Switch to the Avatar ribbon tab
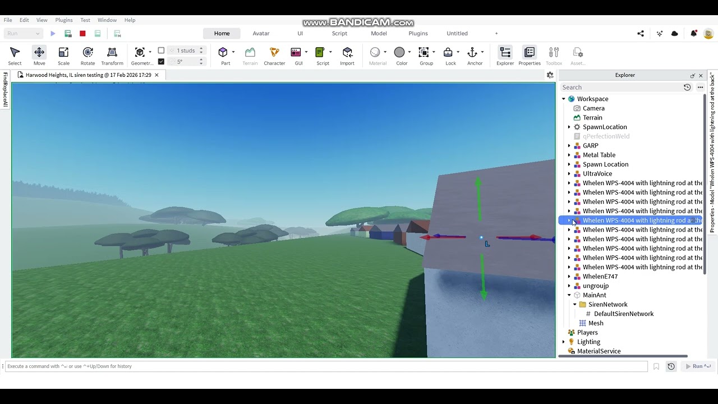 (261, 34)
